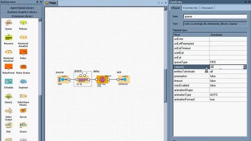Select the Release block in the library palette
The image size is (251, 141).
pos(23,25)
